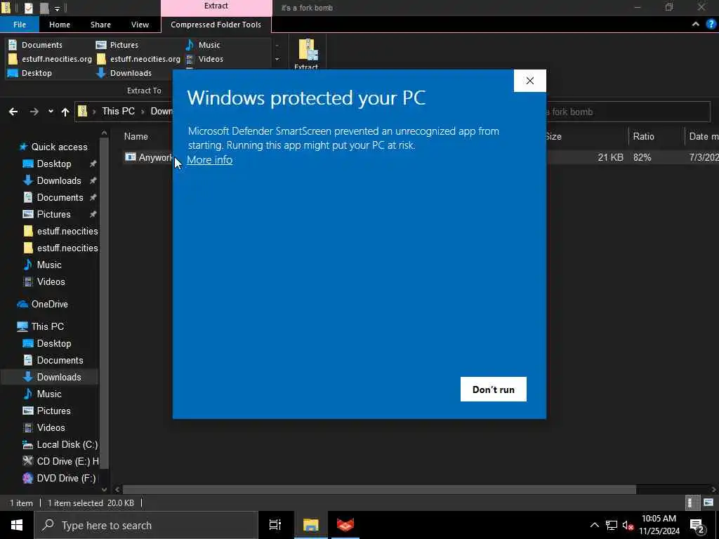The height and width of the screenshot is (539, 719).
Task: Click the Don't run button
Action: coord(494,389)
